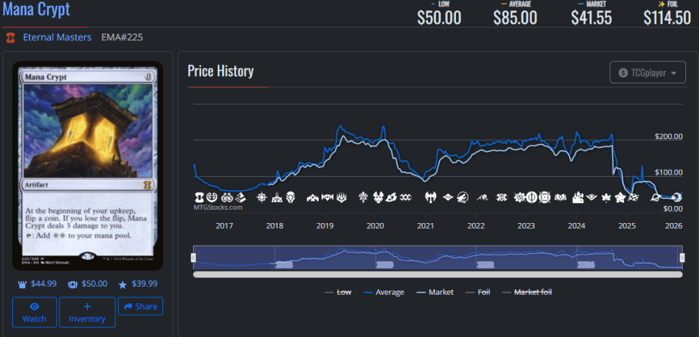Open the TCGplayer price source dropdown
699x337 pixels.
647,72
